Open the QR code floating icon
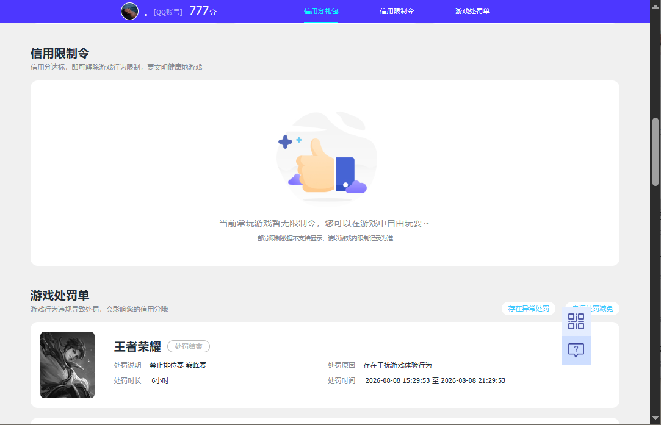The image size is (661, 425). [x=576, y=321]
